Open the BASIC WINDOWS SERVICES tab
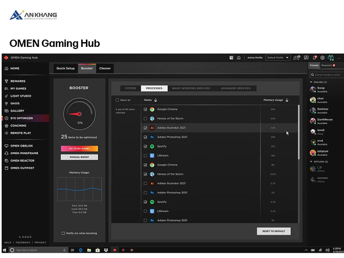The height and width of the screenshot is (258, 344). [191, 88]
